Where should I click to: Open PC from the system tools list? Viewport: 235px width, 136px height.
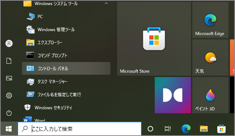pyautogui.click(x=66, y=17)
